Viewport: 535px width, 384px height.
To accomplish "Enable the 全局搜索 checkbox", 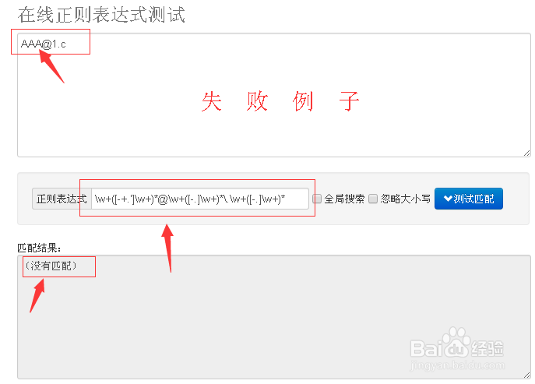I will pos(317,199).
